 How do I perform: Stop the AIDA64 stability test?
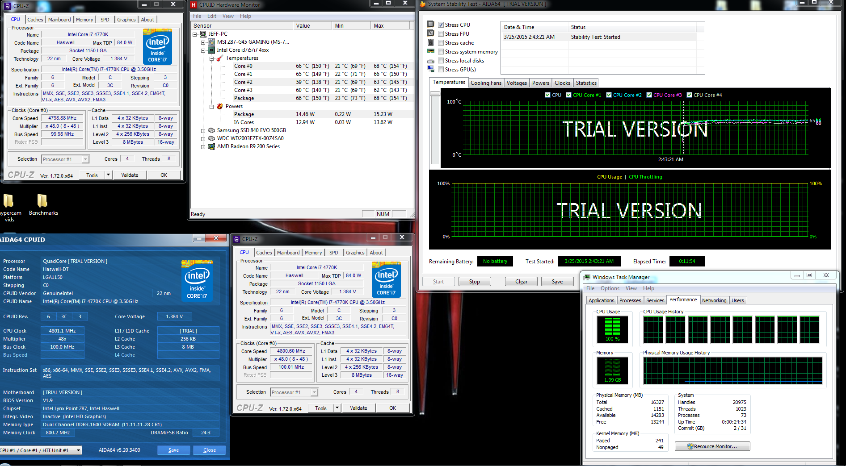coord(474,282)
